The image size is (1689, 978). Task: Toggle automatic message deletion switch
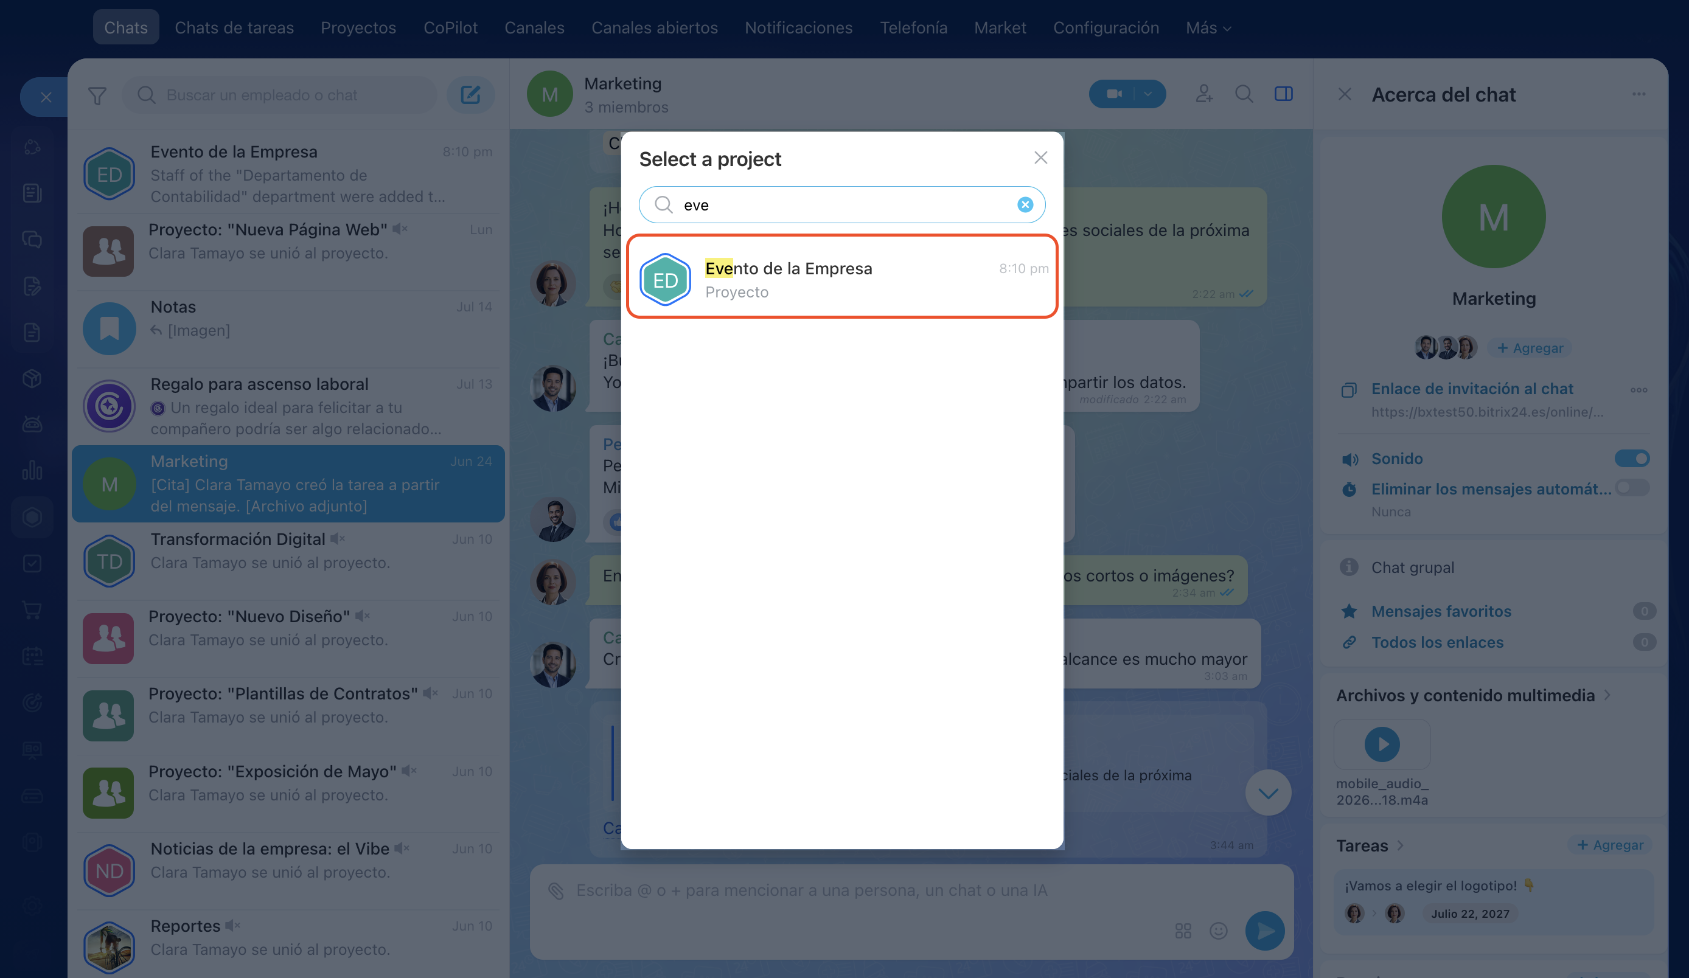(x=1632, y=488)
